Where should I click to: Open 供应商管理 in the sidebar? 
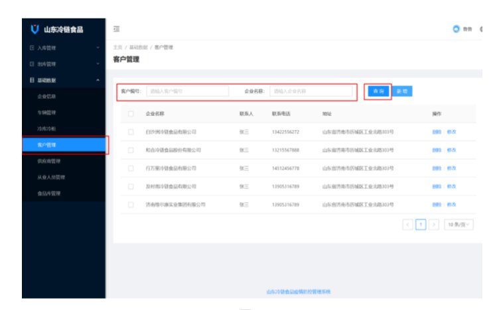pyautogui.click(x=50, y=161)
